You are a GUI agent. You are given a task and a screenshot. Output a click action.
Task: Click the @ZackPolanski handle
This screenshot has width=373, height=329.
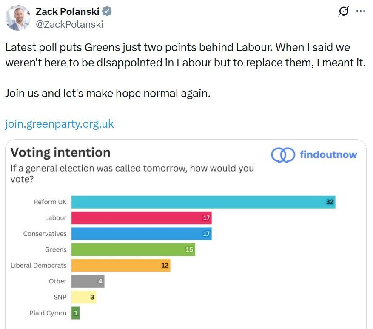(x=69, y=24)
